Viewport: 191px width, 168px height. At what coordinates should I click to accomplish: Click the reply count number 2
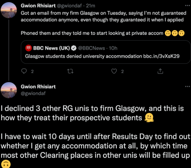coord(32,71)
